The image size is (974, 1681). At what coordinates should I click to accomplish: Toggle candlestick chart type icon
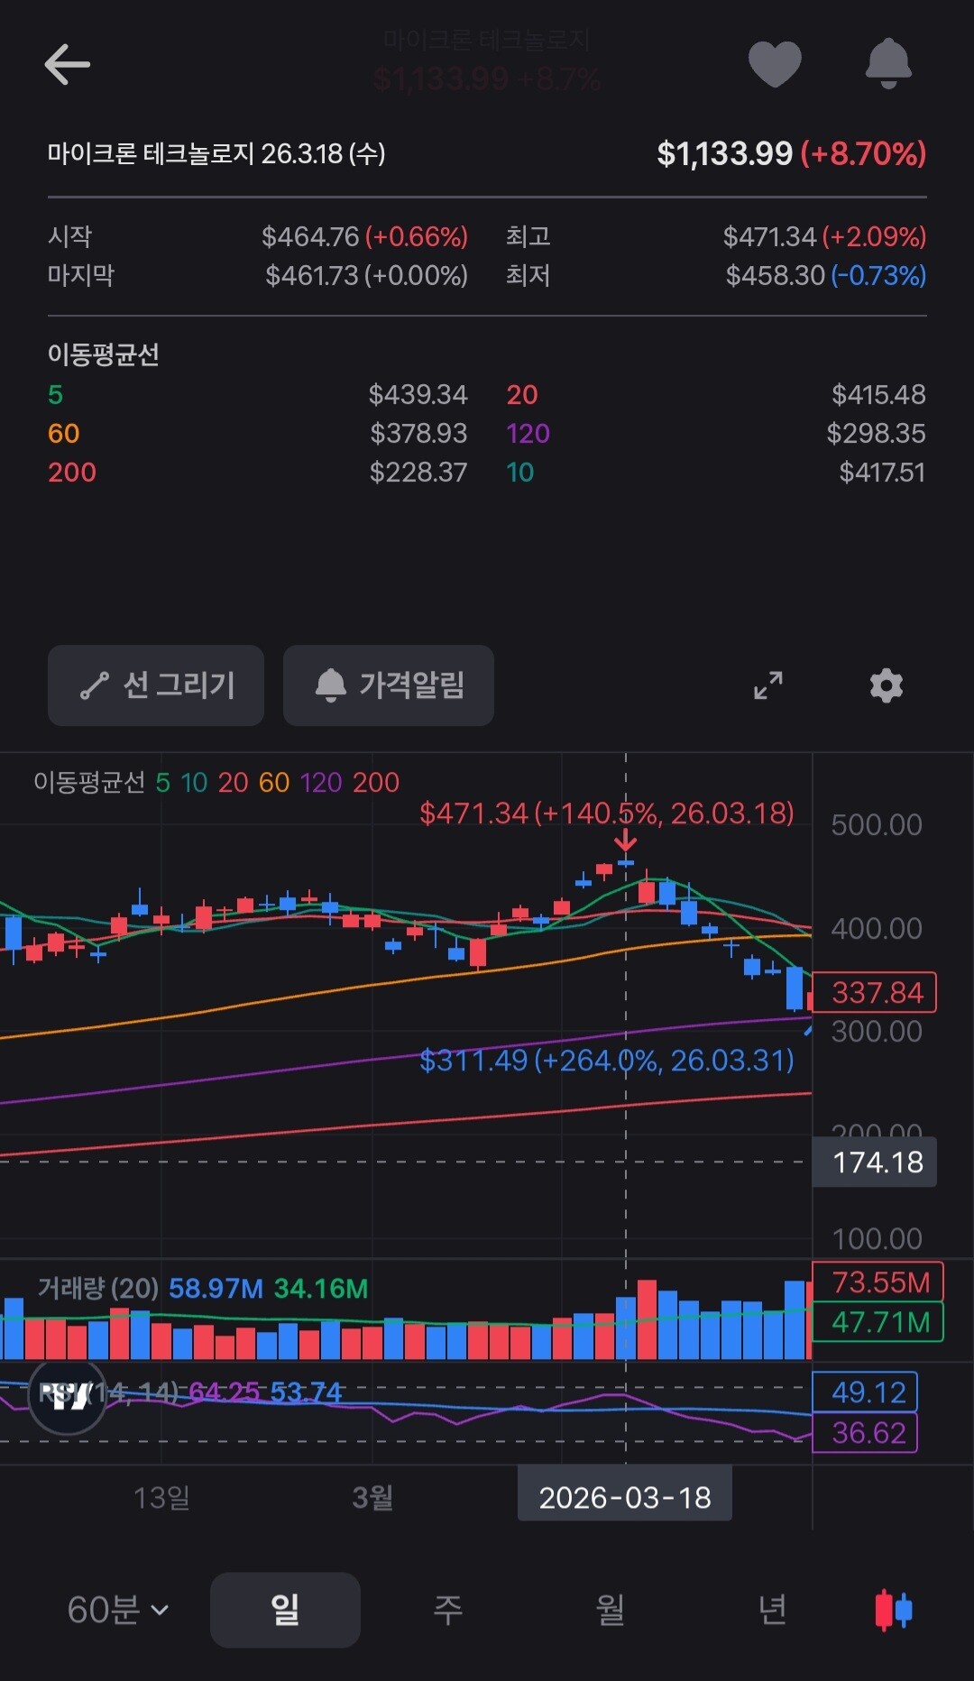pyautogui.click(x=894, y=1610)
